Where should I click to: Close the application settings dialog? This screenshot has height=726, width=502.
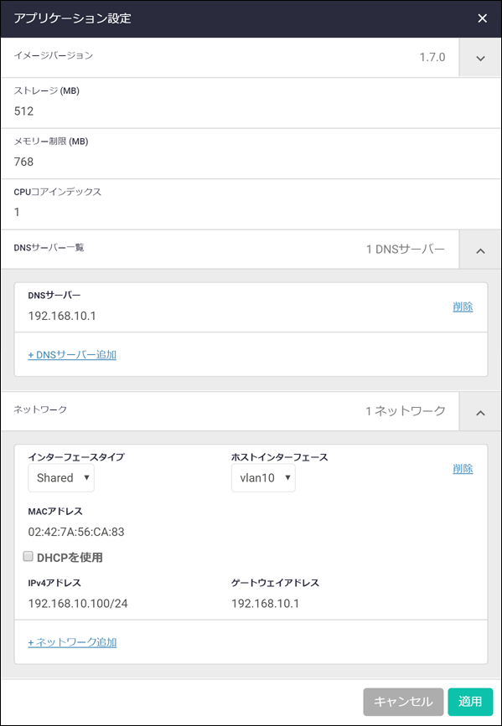coord(482,18)
